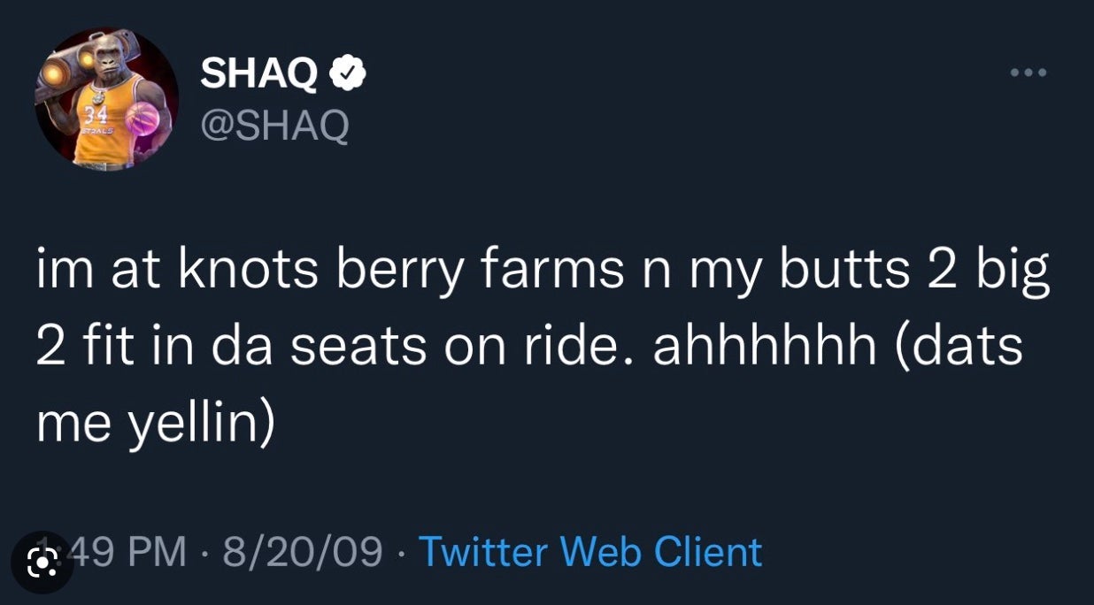Screen dimensions: 1094x605
Task: Click the word "ride." in the tweet
Action: [572, 348]
